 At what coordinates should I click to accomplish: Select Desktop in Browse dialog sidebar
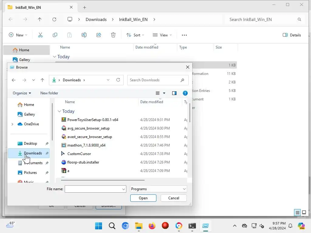(29, 144)
